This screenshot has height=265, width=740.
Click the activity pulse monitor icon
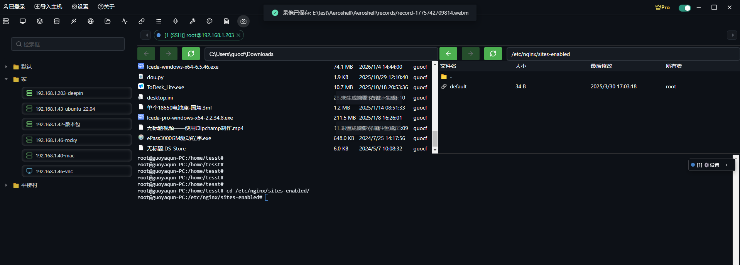(x=125, y=21)
